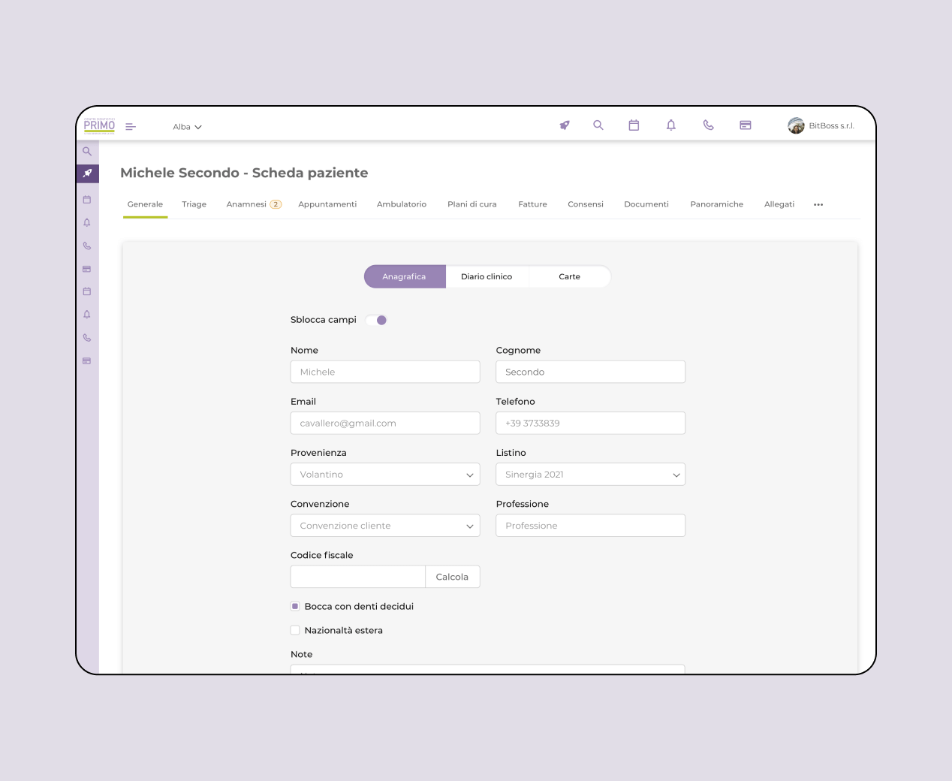Switch to the Diario clinico tab
The image size is (952, 781).
pyautogui.click(x=487, y=276)
